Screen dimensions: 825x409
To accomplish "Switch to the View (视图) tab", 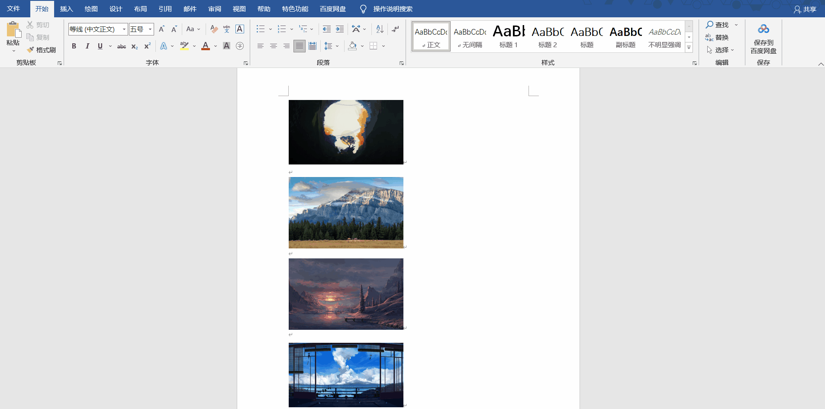I will [239, 9].
